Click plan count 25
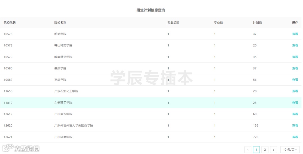This screenshot has height=154, width=303. coord(255,102)
